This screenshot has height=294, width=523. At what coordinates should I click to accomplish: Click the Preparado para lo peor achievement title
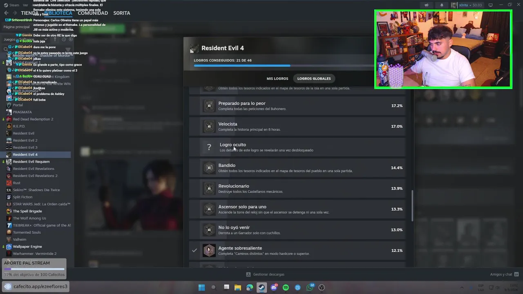coord(242,103)
